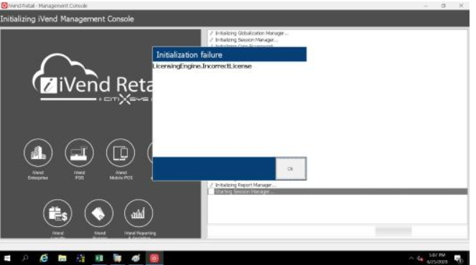Select the iVend Loyalty gift icon
This screenshot has height=265, width=476.
(57, 213)
